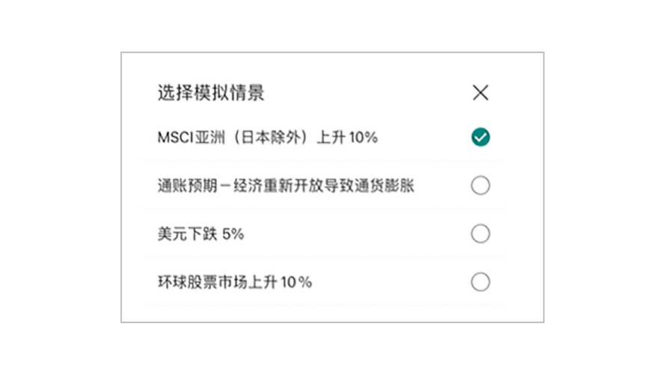
Task: Click the "（日本除外）" text in first option
Action: pyautogui.click(x=271, y=138)
